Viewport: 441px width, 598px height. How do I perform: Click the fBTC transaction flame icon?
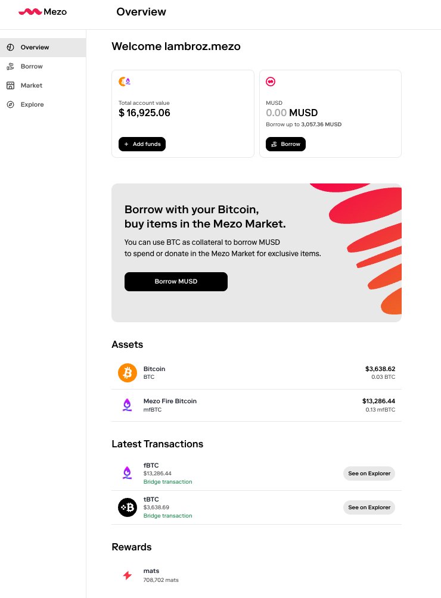coord(128,473)
